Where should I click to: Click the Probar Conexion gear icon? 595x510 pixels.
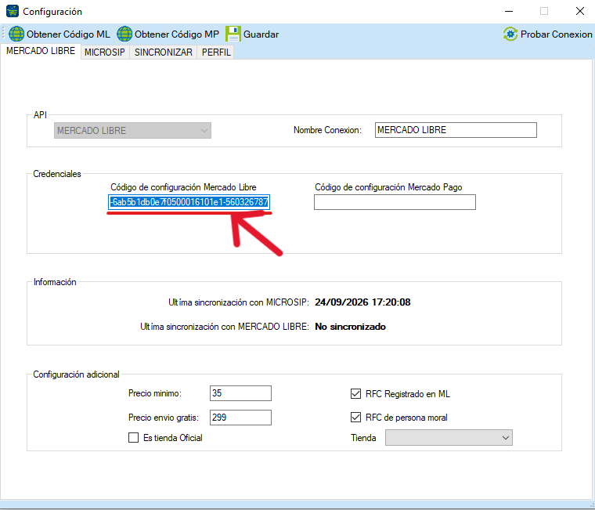click(510, 34)
